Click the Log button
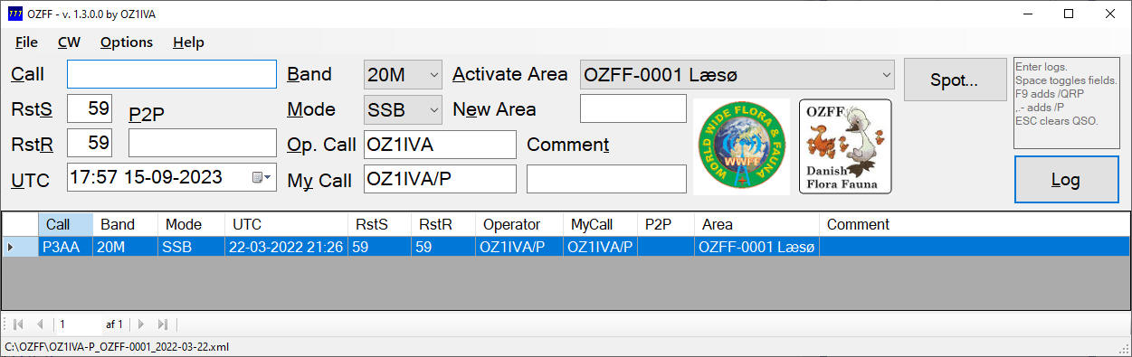 click(x=1065, y=180)
